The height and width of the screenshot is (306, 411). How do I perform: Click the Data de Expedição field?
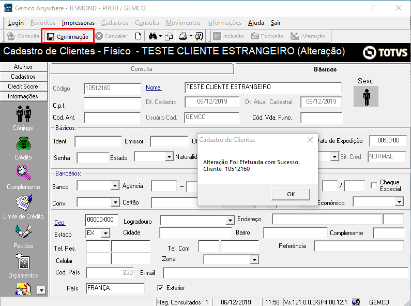(388, 141)
